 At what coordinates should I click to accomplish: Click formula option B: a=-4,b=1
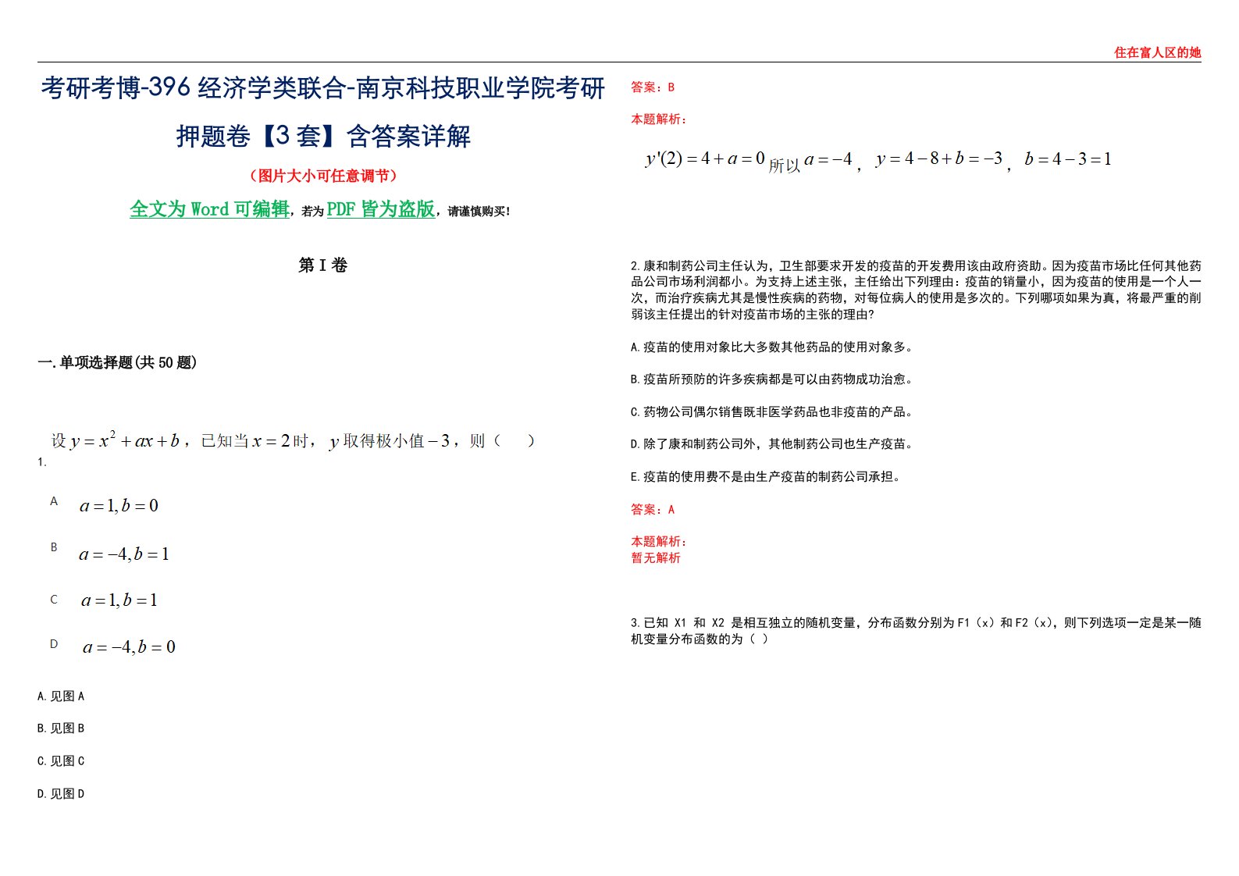point(123,554)
